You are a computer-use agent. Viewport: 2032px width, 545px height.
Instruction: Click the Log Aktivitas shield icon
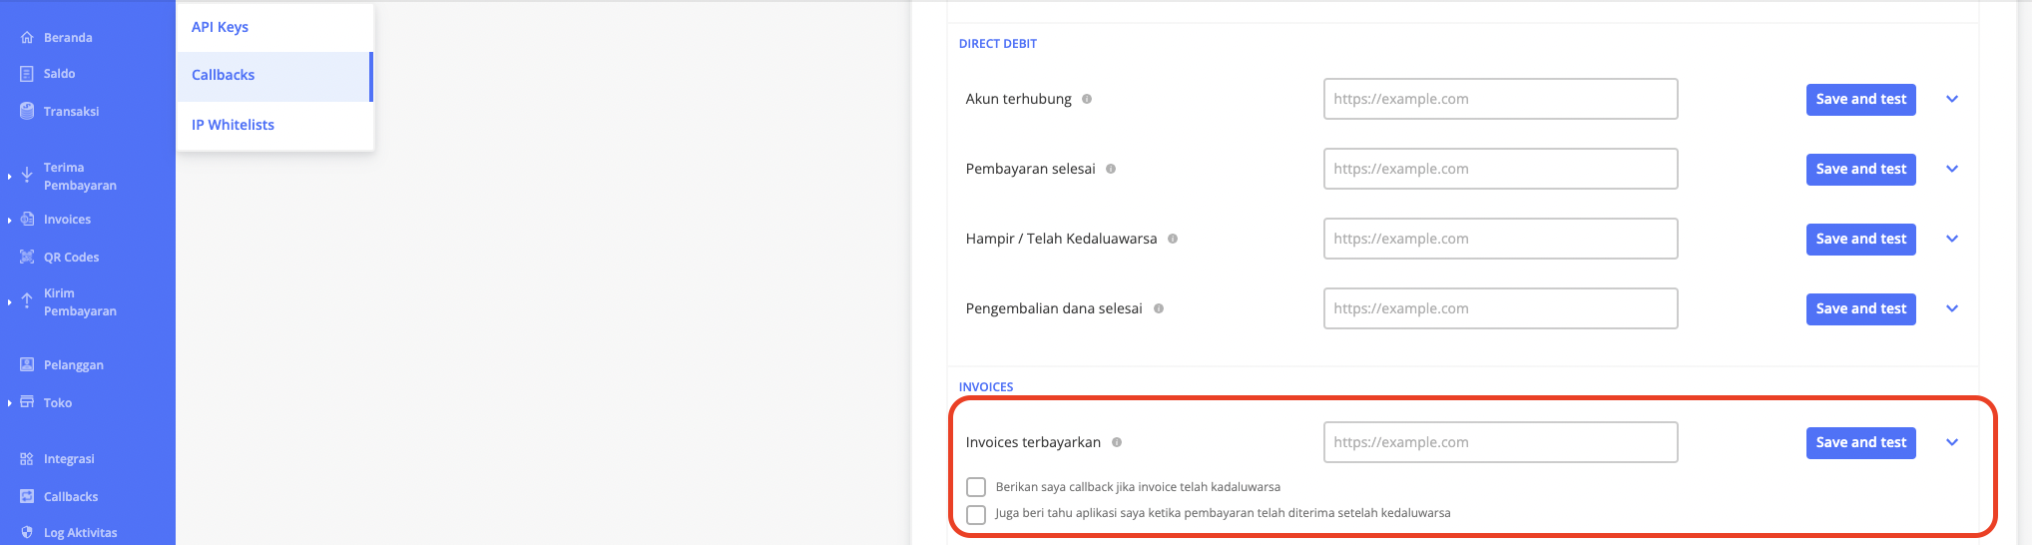(27, 532)
